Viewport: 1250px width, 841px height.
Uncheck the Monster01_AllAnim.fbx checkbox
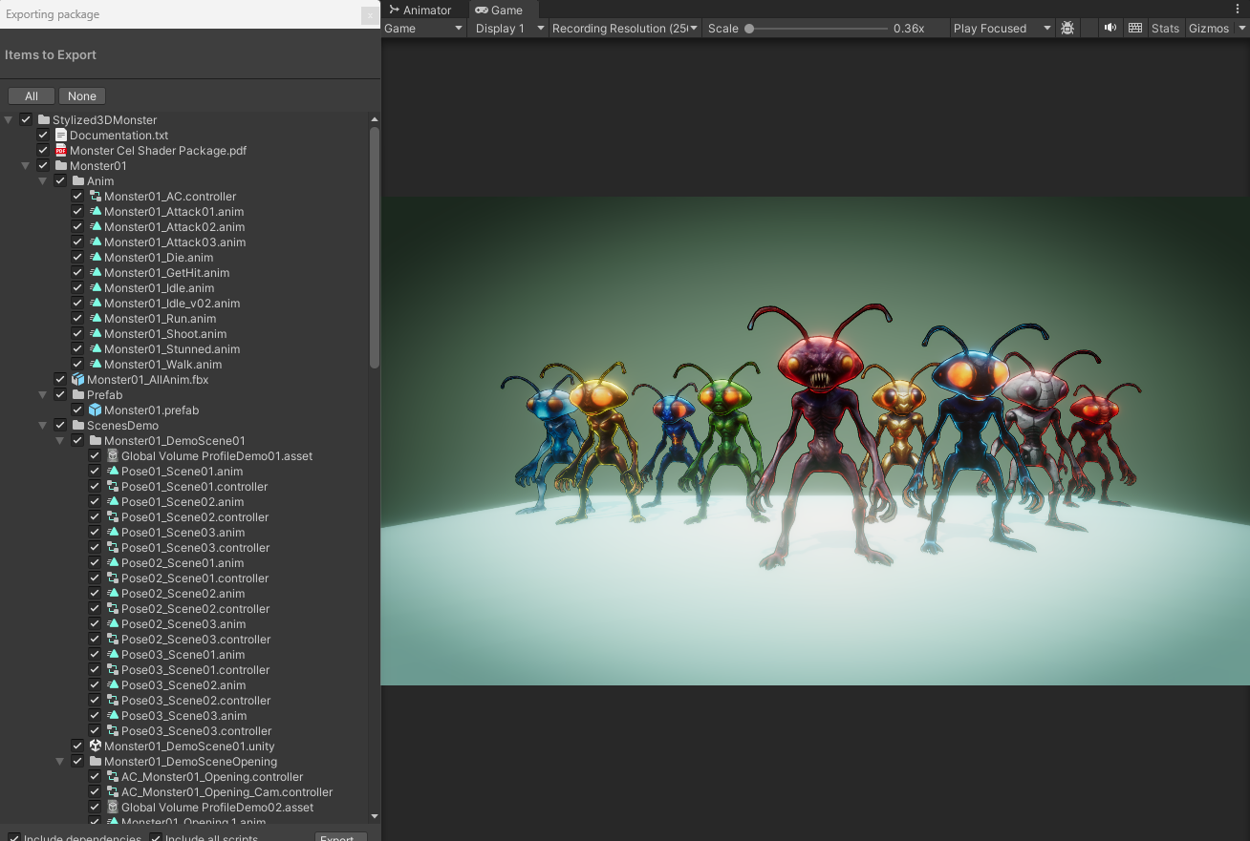coord(60,380)
